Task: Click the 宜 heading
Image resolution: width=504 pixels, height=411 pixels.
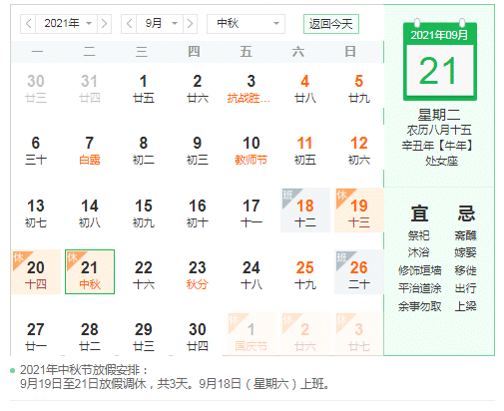Action: pos(419,213)
